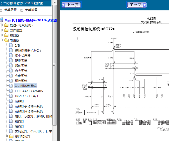Click document icon beside 接线插接器 (J/C)
The image size is (169, 141).
coord(11,50)
